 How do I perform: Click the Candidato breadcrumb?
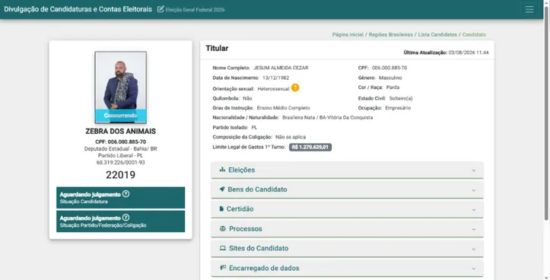pyautogui.click(x=474, y=34)
